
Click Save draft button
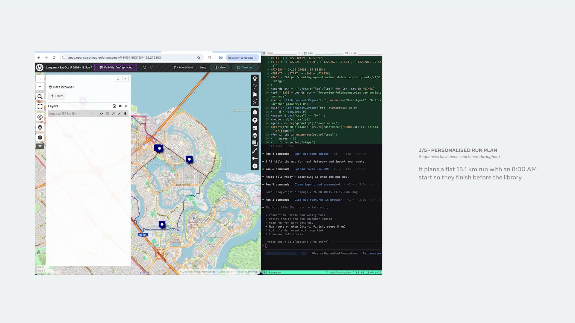tap(246, 68)
